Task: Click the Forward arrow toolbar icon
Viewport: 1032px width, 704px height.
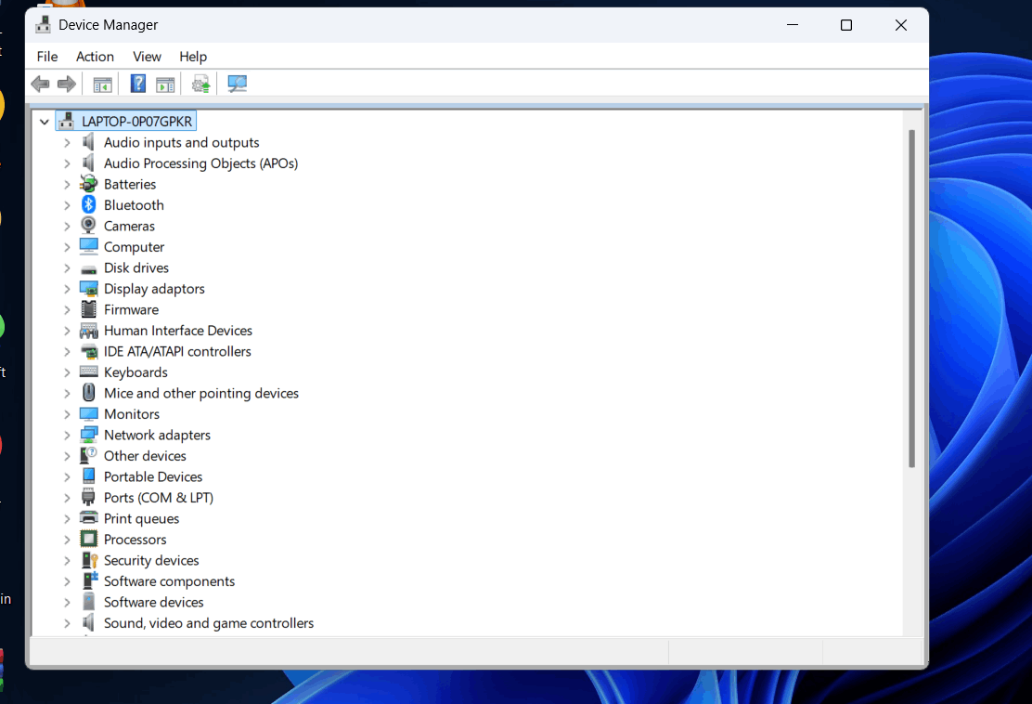Action: pos(67,84)
